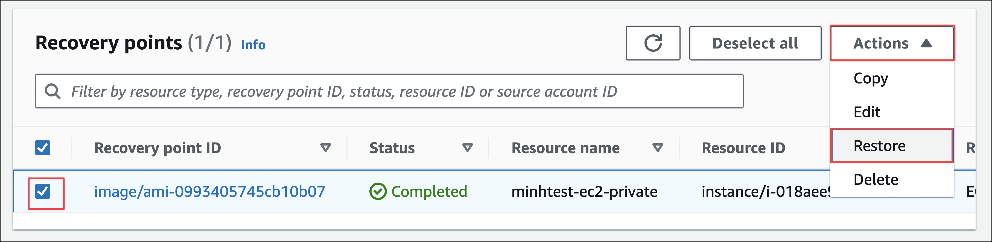Collapse the Actions dropdown menu
The height and width of the screenshot is (242, 992).
(892, 43)
